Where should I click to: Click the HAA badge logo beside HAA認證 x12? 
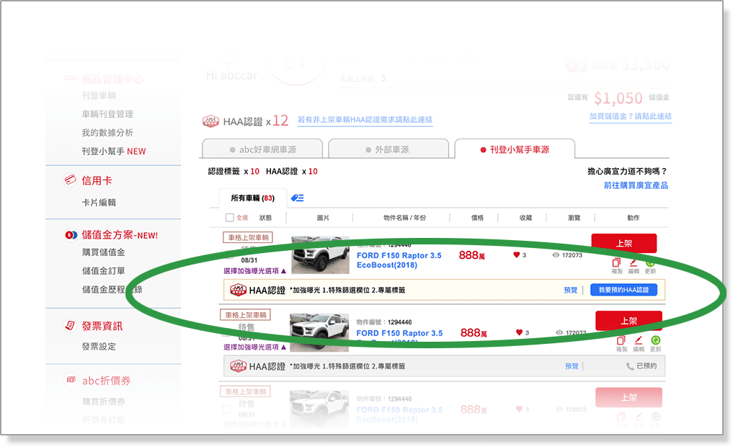pos(211,122)
